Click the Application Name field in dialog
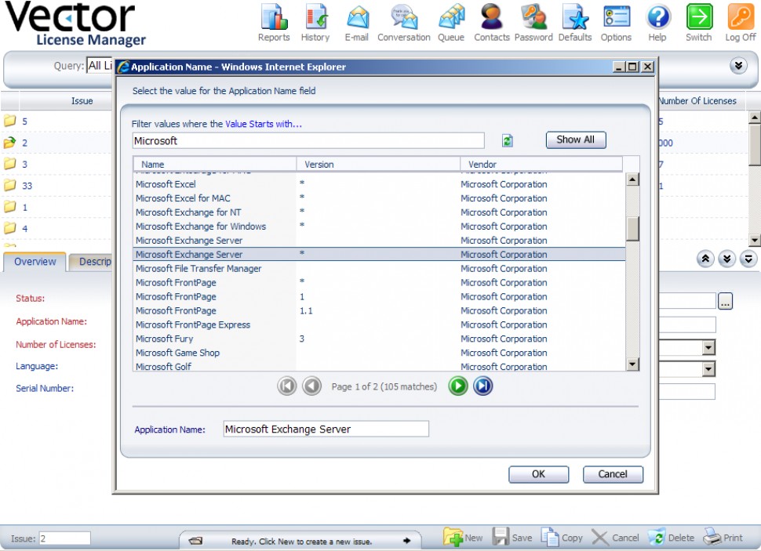This screenshot has height=551, width=761. (326, 430)
